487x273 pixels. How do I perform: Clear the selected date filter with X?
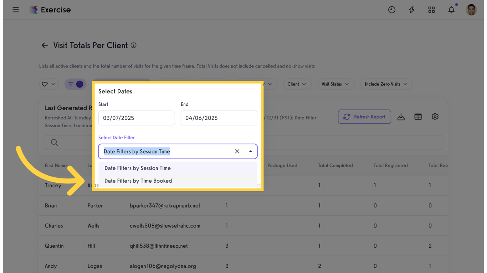click(x=237, y=151)
